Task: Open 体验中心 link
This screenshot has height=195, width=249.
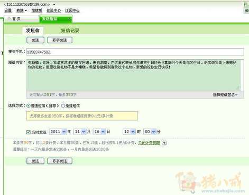Action: (54, 11)
